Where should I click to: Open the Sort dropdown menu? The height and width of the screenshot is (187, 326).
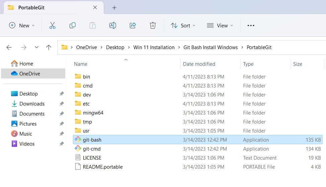tap(183, 25)
